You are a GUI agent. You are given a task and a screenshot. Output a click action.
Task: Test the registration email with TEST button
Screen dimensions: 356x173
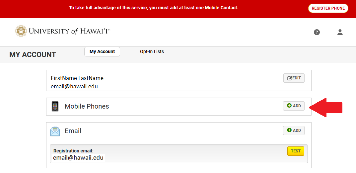tap(296, 151)
